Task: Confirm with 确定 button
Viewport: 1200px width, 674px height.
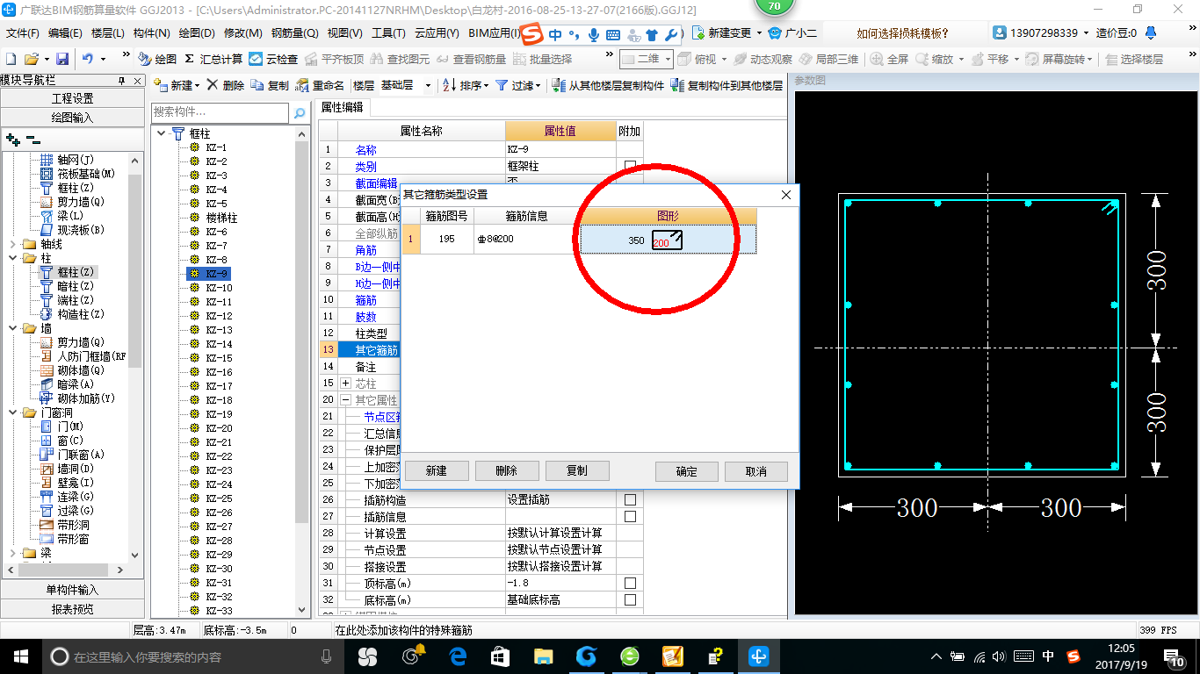Action: [687, 471]
